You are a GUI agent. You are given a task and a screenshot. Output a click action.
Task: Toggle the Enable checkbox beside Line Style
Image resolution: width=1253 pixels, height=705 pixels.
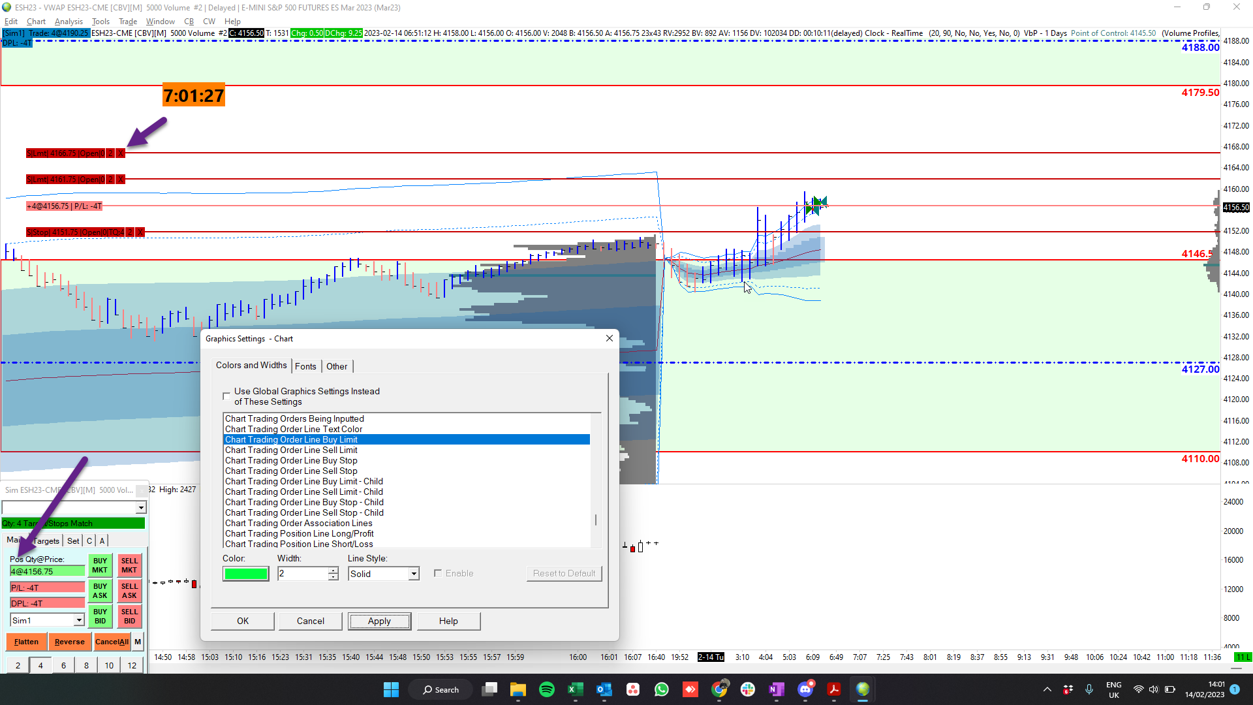click(438, 573)
